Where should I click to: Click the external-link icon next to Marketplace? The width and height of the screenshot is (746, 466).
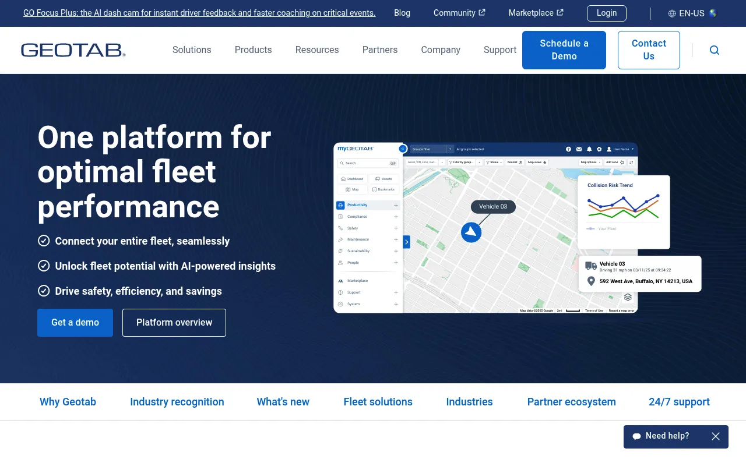[560, 12]
